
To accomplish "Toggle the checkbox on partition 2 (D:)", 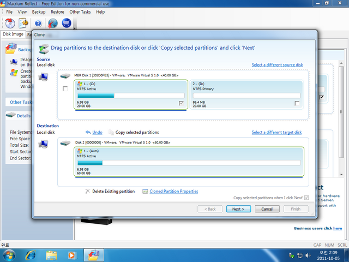I will [297, 103].
